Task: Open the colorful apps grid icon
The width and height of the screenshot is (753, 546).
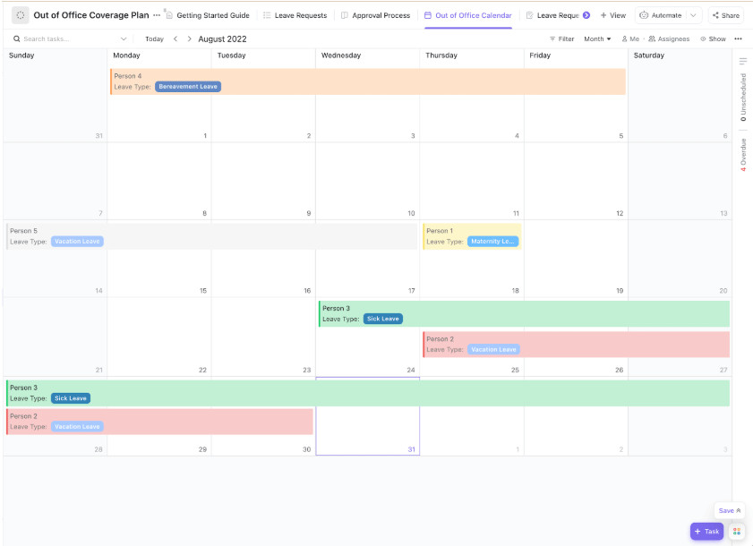Action: [737, 531]
